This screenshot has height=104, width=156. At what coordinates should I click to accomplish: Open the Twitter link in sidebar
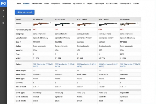(x=3, y=10)
